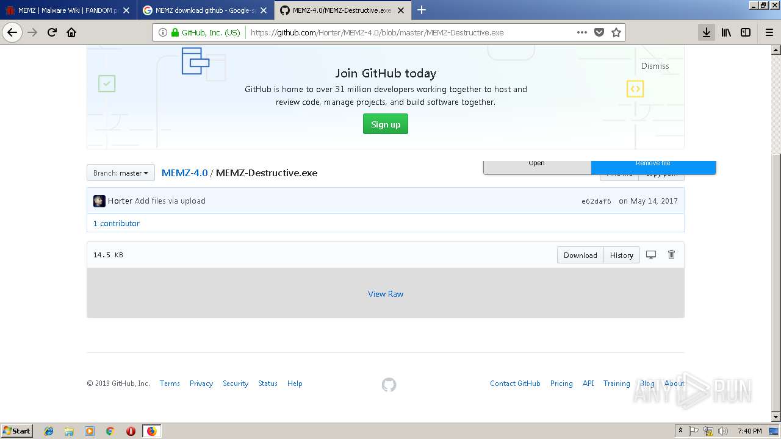The width and height of the screenshot is (781, 439).
Task: Go to the browser home page
Action: click(x=71, y=32)
